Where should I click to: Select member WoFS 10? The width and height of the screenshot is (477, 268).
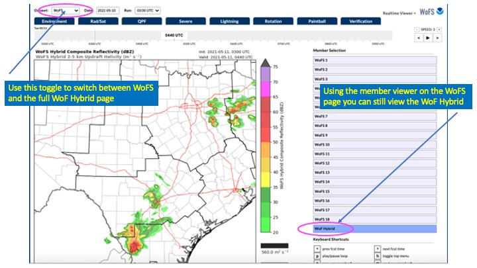375,145
